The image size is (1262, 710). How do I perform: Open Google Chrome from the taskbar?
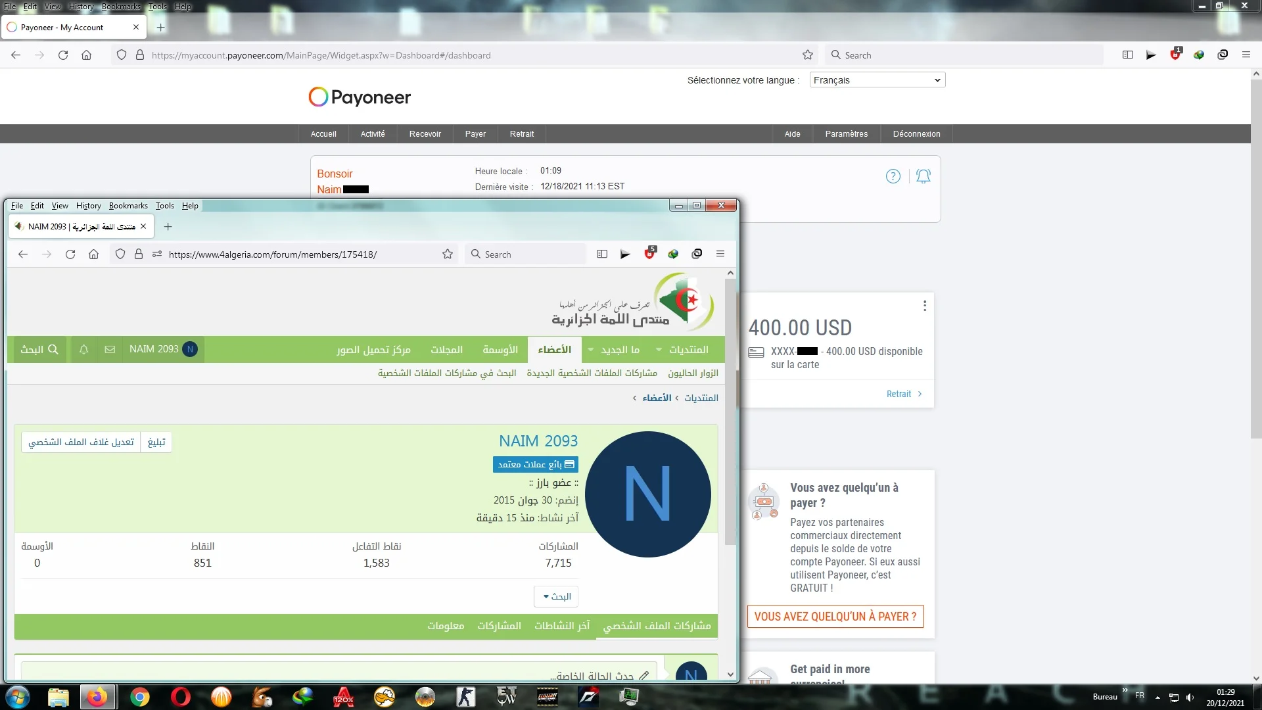click(x=139, y=696)
